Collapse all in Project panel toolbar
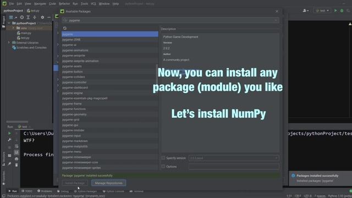This screenshot has height=198, width=352. pyautogui.click(x=34, y=17)
